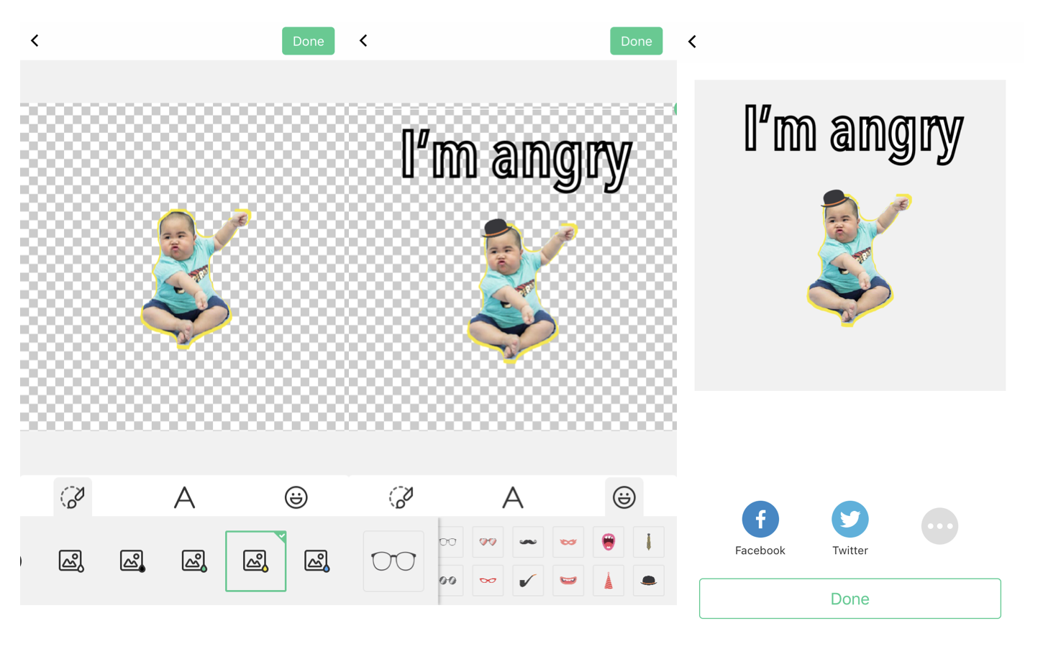Add the open mouth sticker
Screen dimensions: 1043x654
[608, 543]
